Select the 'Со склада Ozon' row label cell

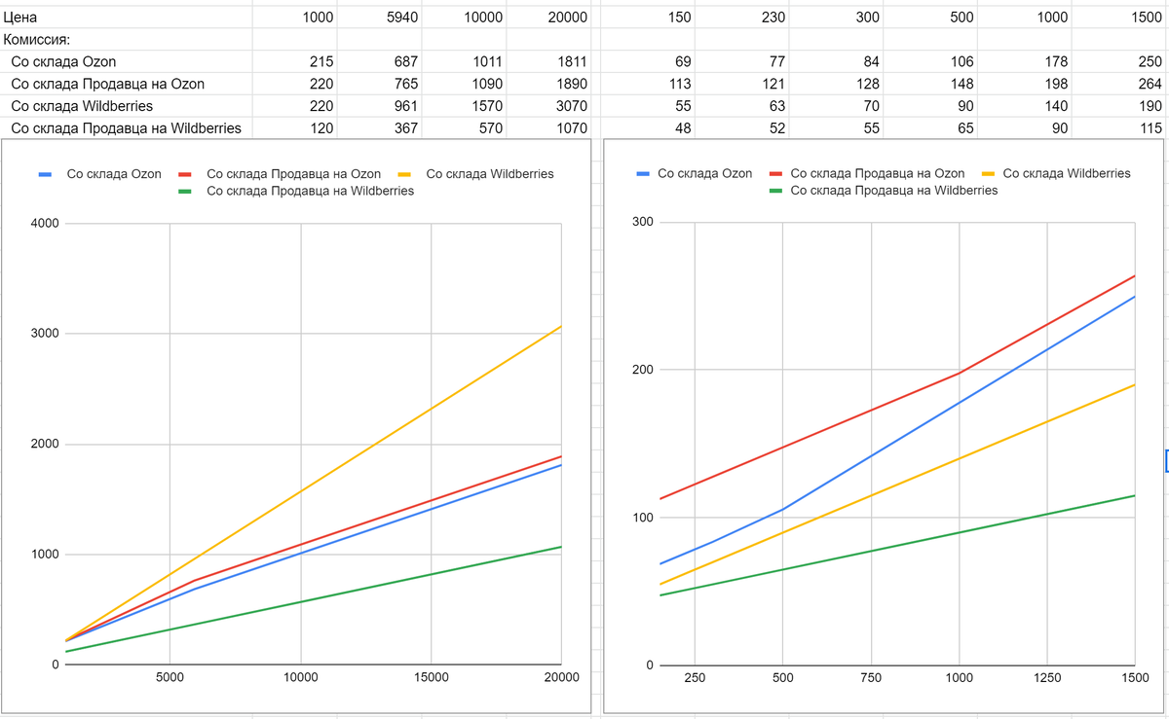[x=127, y=62]
